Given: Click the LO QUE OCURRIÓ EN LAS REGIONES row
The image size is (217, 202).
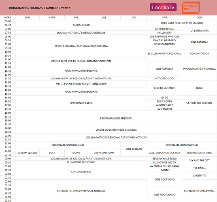Looking at the screenshot, I should point(116,130).
